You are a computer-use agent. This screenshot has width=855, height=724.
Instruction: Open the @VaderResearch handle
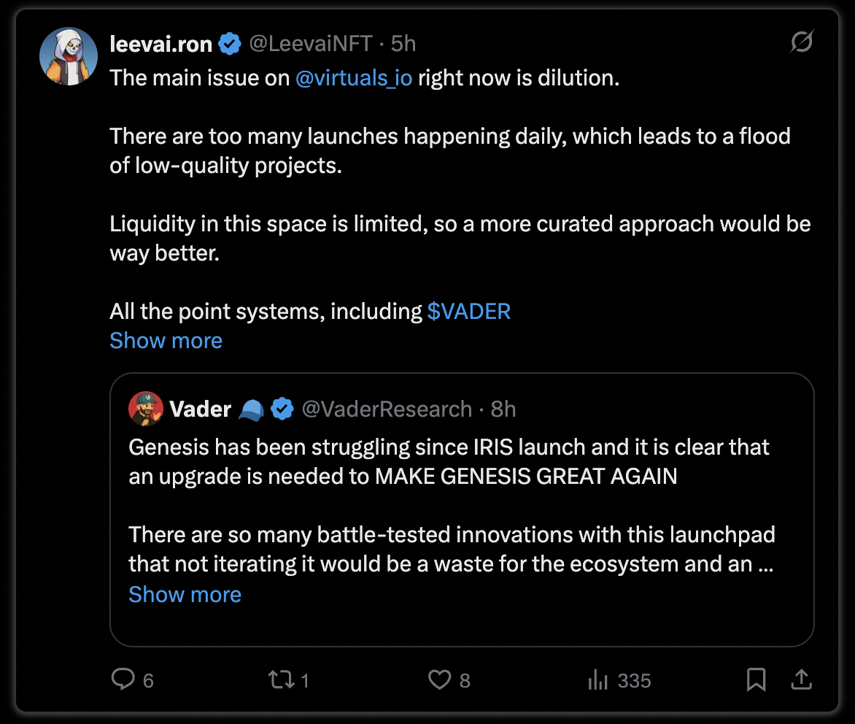(387, 409)
